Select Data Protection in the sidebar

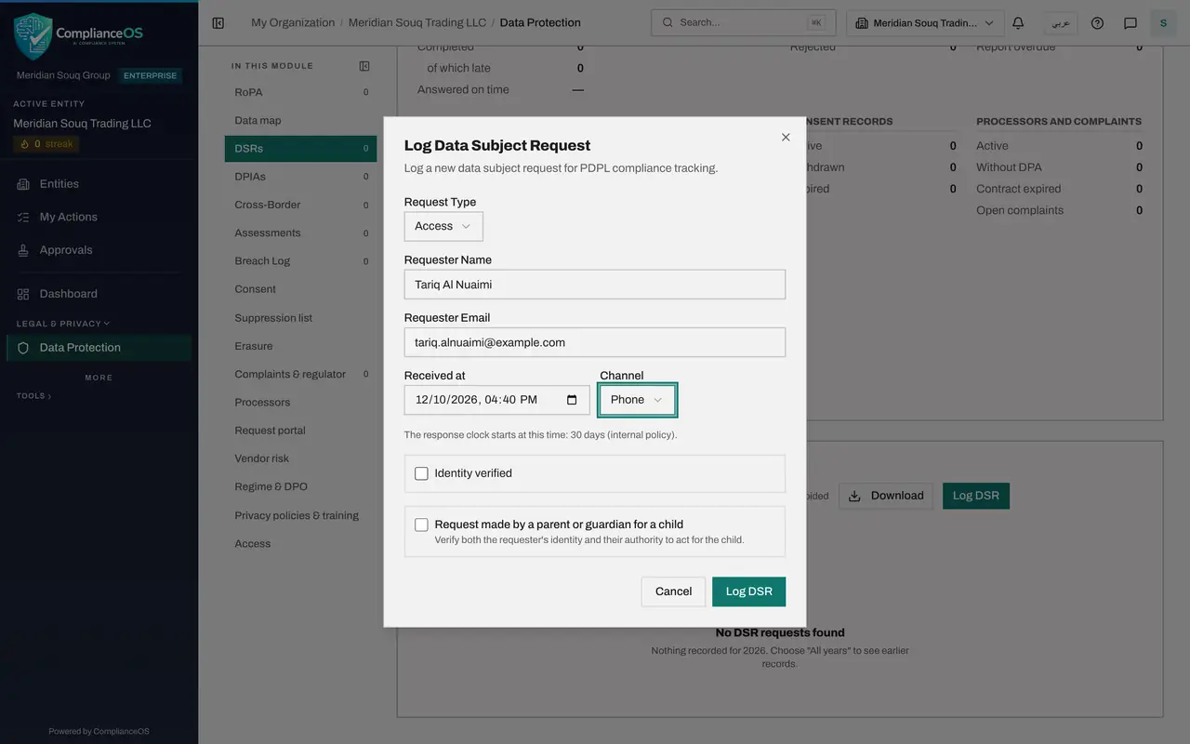point(99,348)
